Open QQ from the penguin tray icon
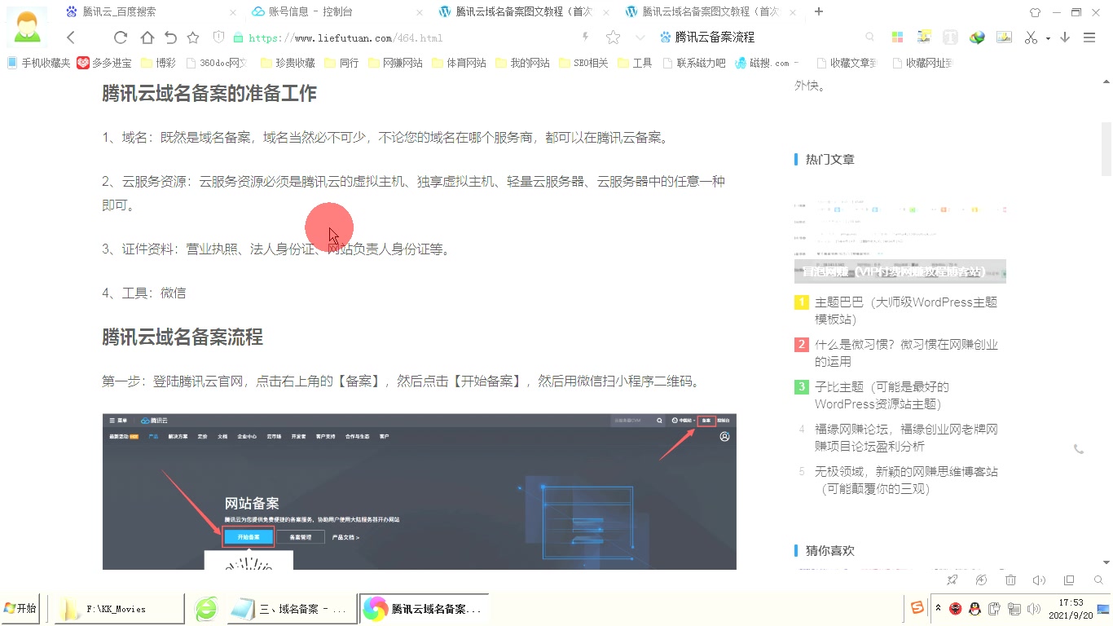The width and height of the screenshot is (1113, 626). (x=975, y=608)
